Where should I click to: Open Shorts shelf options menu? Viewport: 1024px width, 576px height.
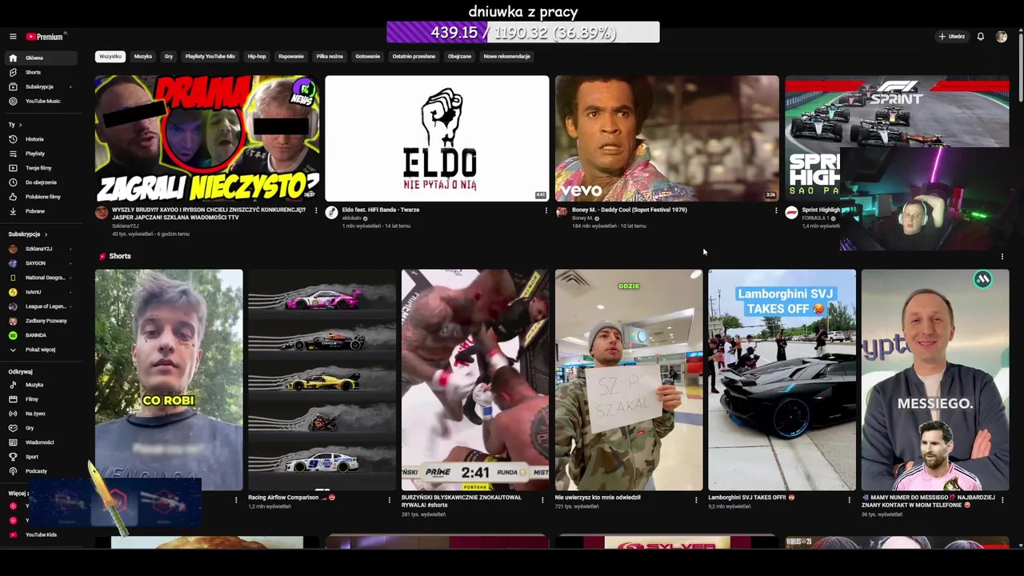1002,257
